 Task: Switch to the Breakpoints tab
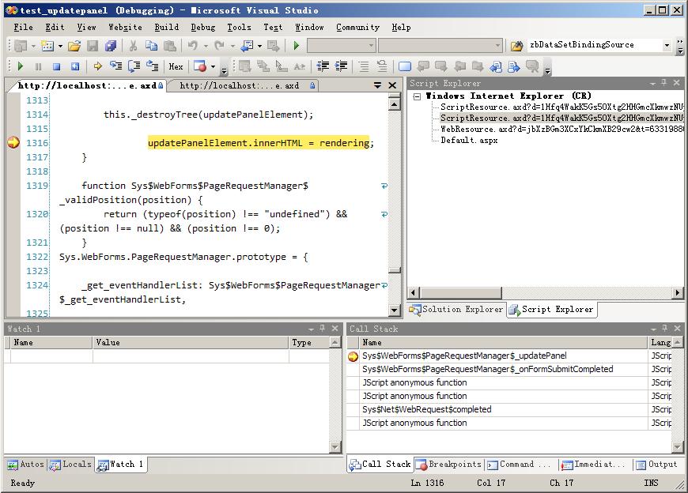click(x=448, y=465)
